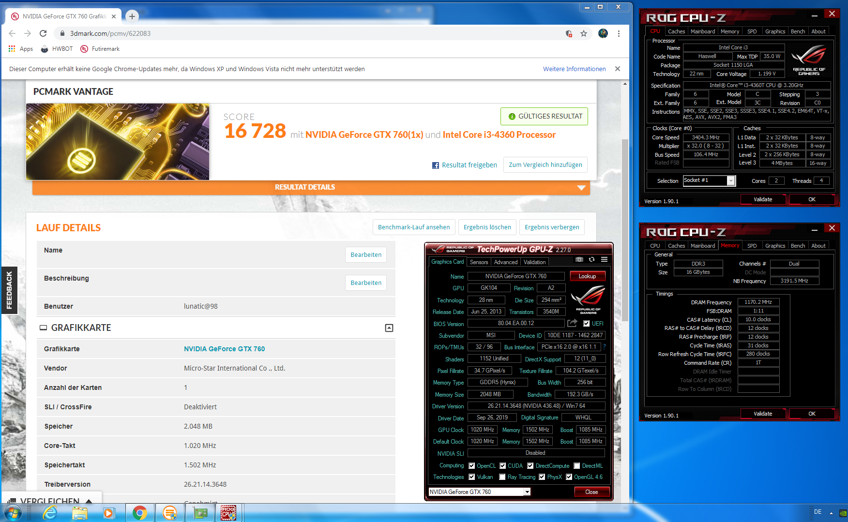Open Chrome three-dot menu
This screenshot has width=848, height=522.
pos(619,33)
